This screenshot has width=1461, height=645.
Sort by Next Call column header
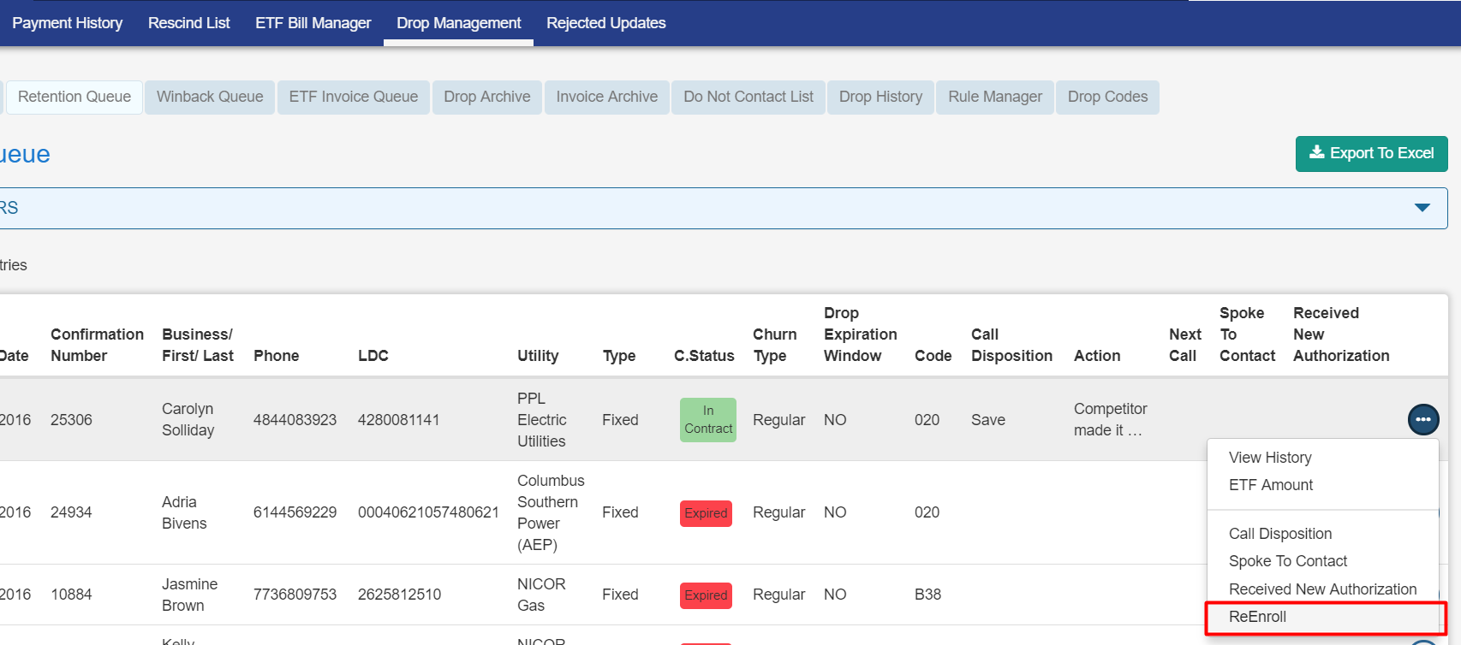tap(1184, 345)
